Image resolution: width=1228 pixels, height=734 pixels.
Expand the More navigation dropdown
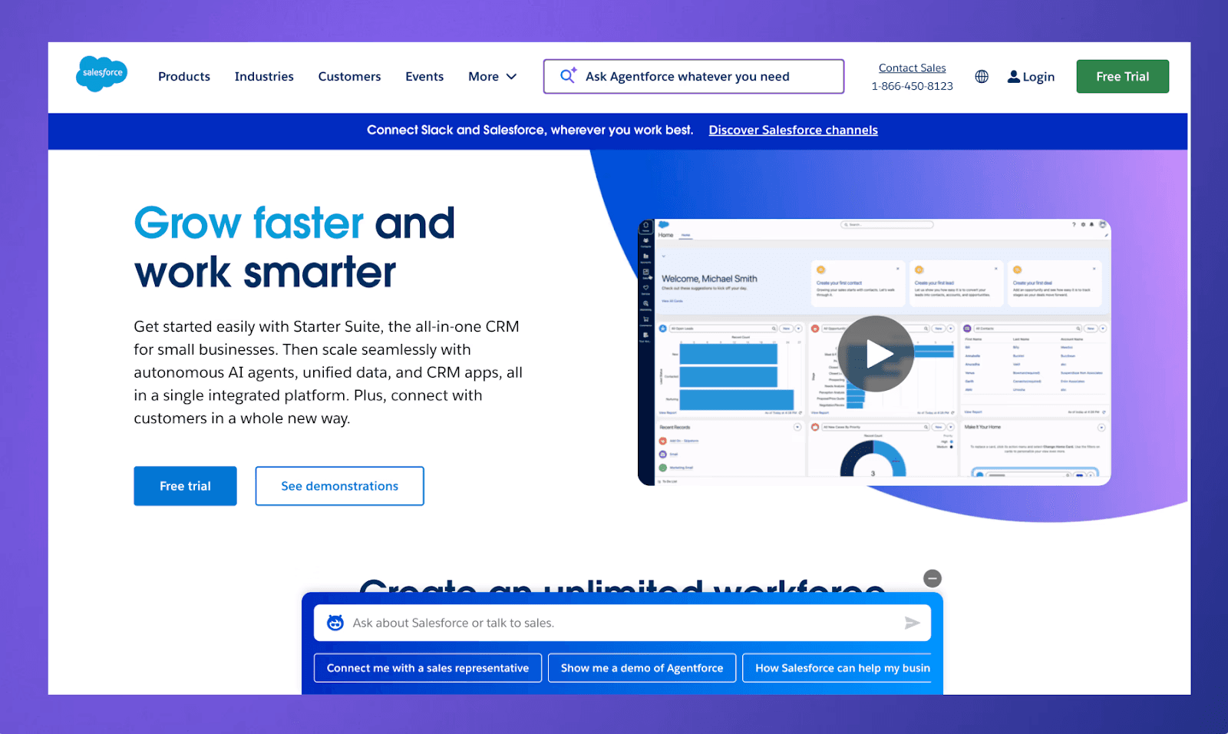tap(492, 76)
